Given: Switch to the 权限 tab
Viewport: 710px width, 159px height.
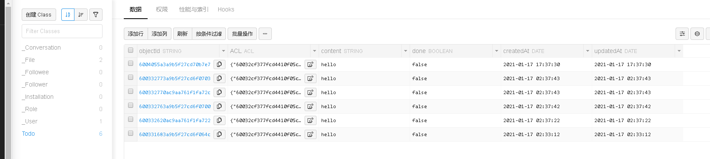Looking at the screenshot, I should [162, 9].
